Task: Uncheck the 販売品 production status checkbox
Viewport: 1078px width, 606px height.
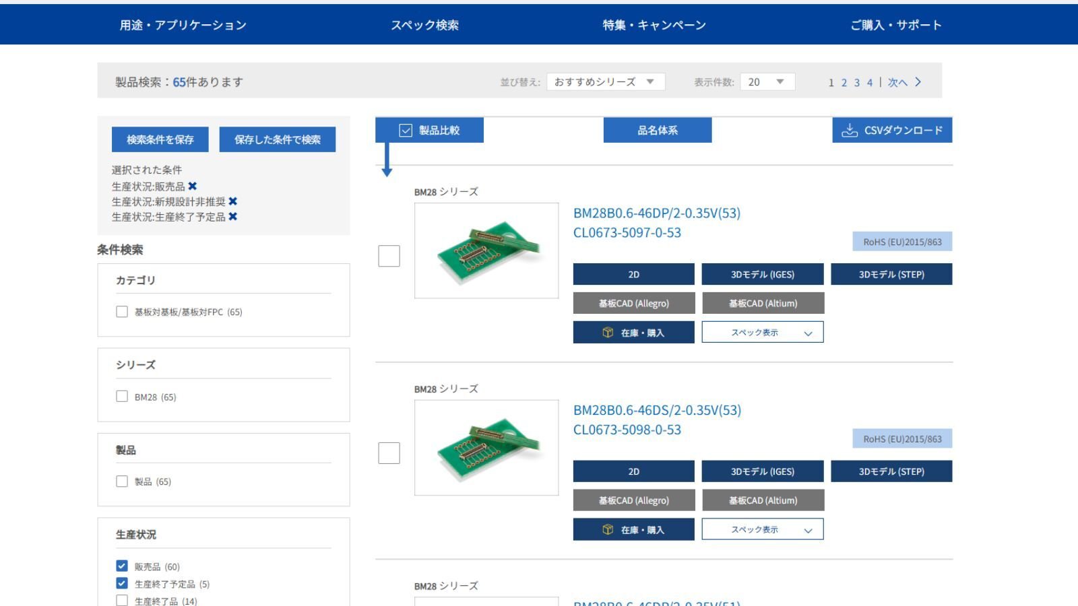Action: (x=122, y=566)
